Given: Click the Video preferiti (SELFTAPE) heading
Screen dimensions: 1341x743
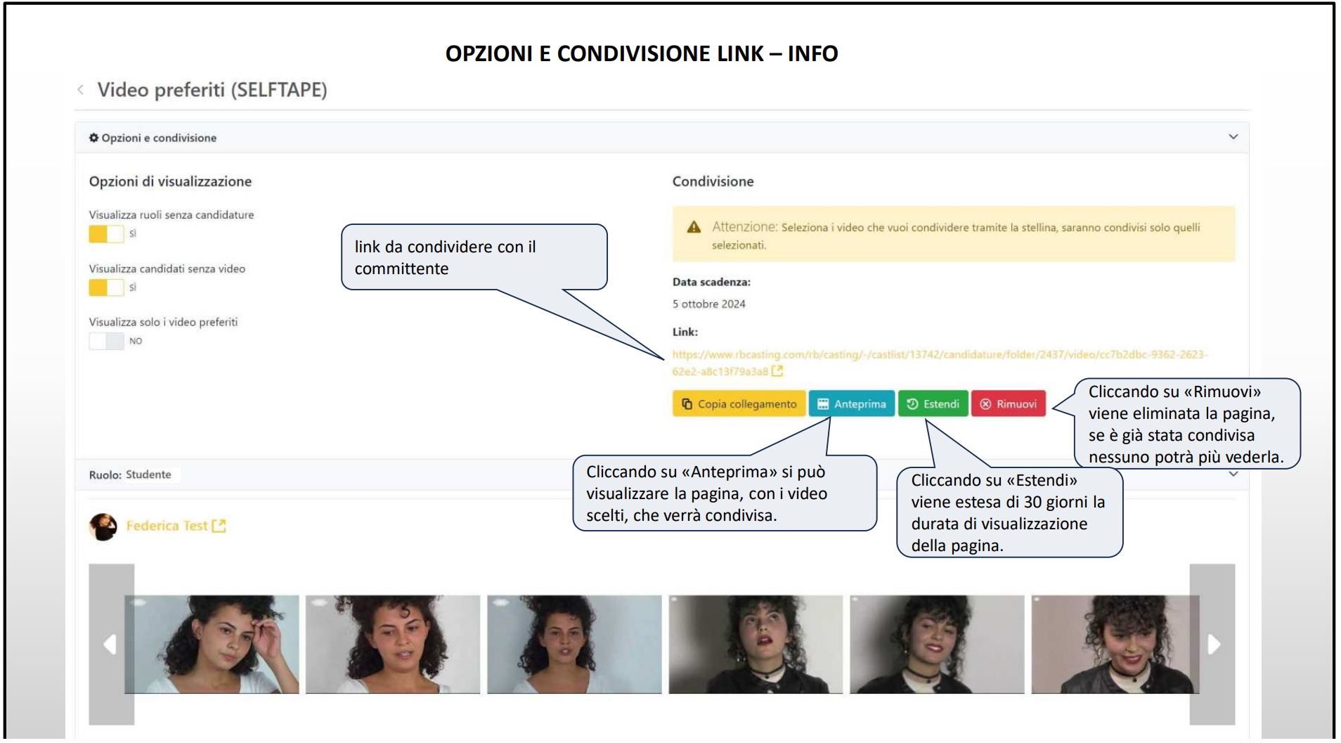Looking at the screenshot, I should [212, 90].
